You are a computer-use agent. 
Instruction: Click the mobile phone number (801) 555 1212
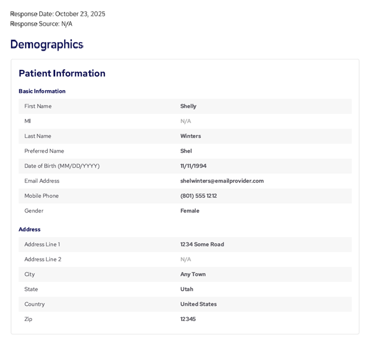198,196
